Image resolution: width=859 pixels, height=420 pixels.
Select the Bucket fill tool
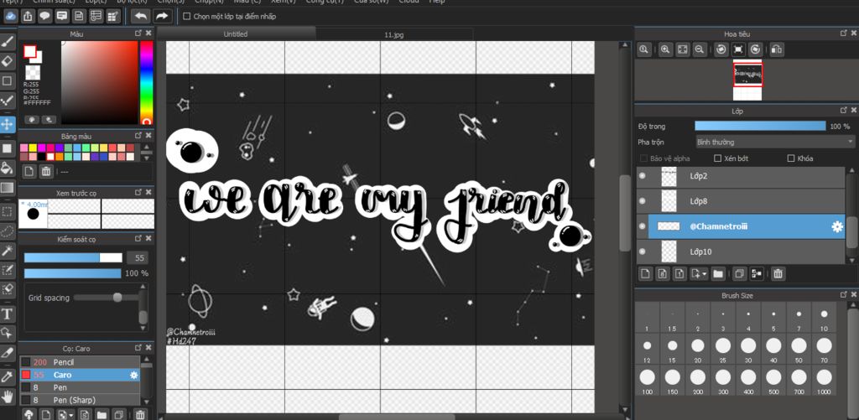point(7,167)
